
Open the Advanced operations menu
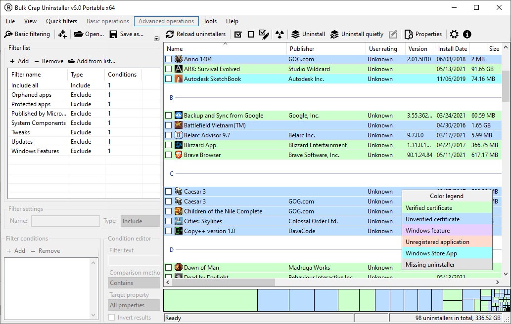[x=166, y=21]
